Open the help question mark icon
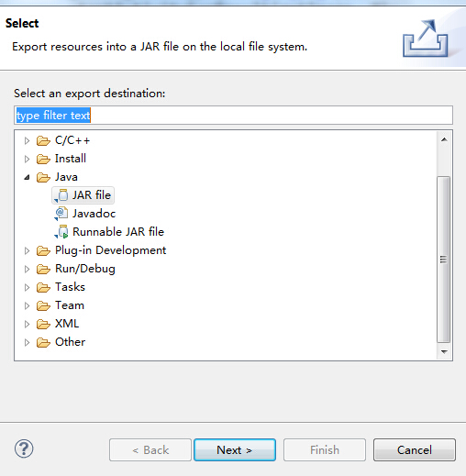 pos(24,448)
